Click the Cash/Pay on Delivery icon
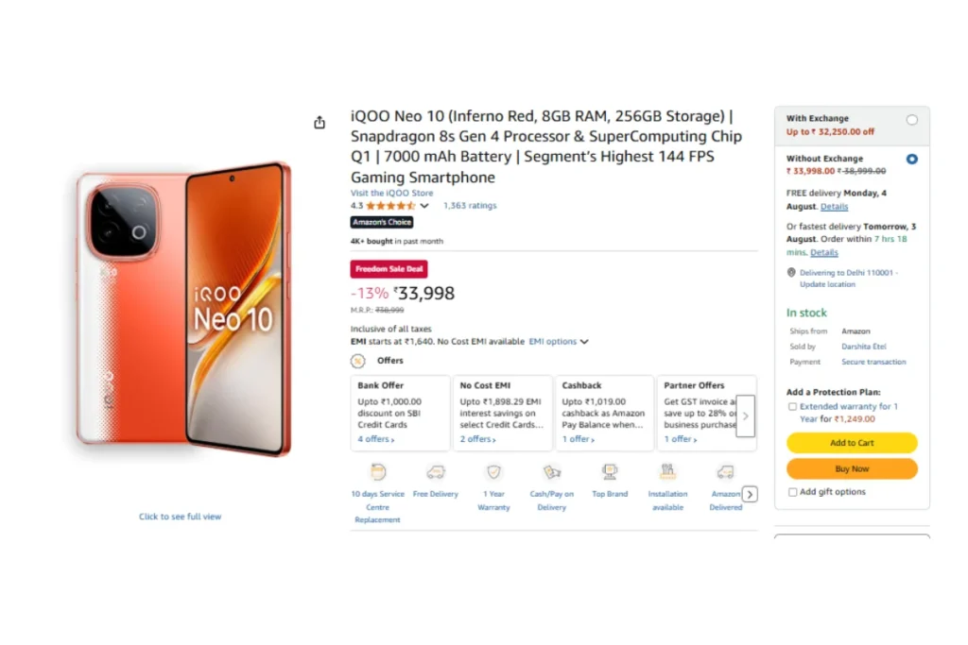 click(x=552, y=472)
